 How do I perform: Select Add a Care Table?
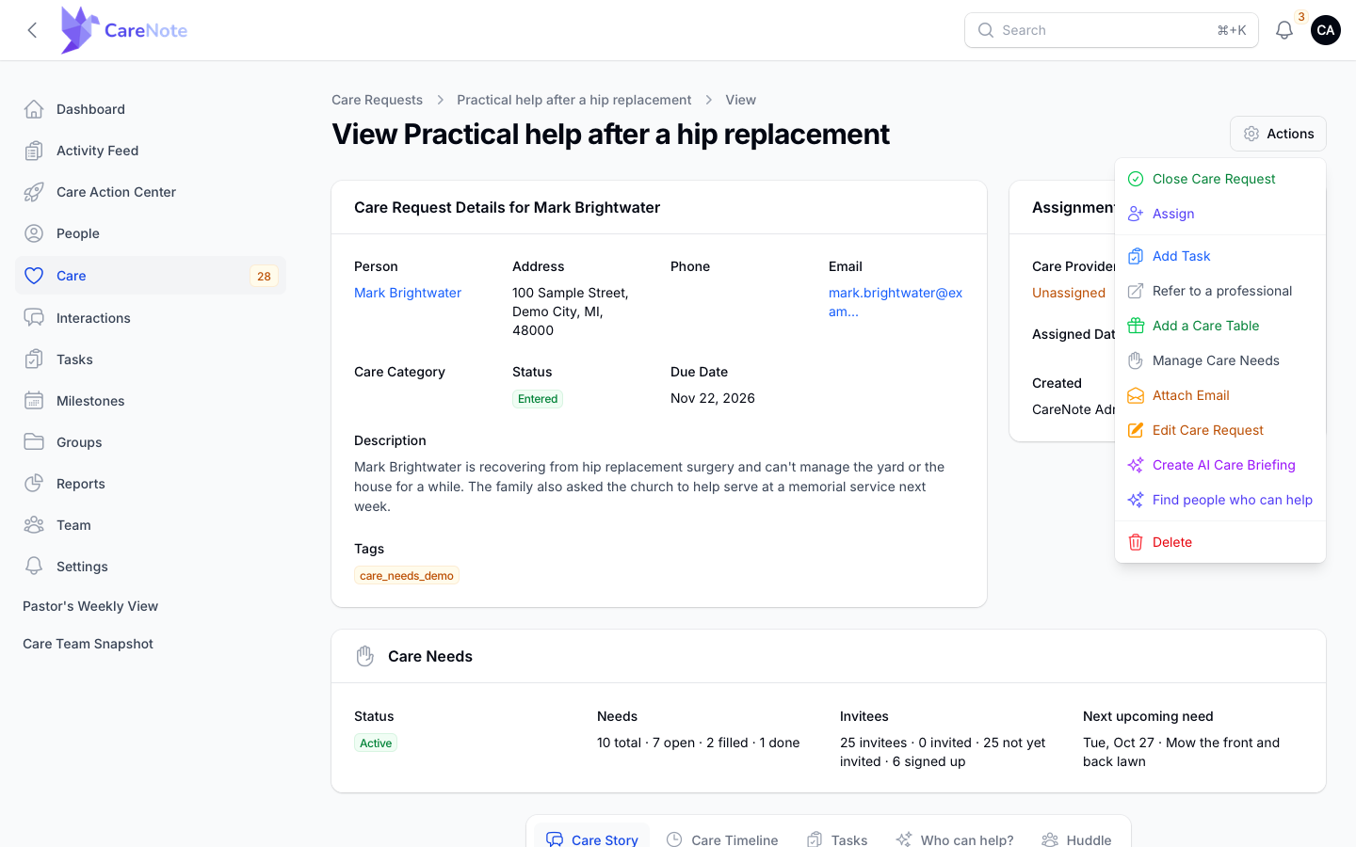pyautogui.click(x=1220, y=326)
